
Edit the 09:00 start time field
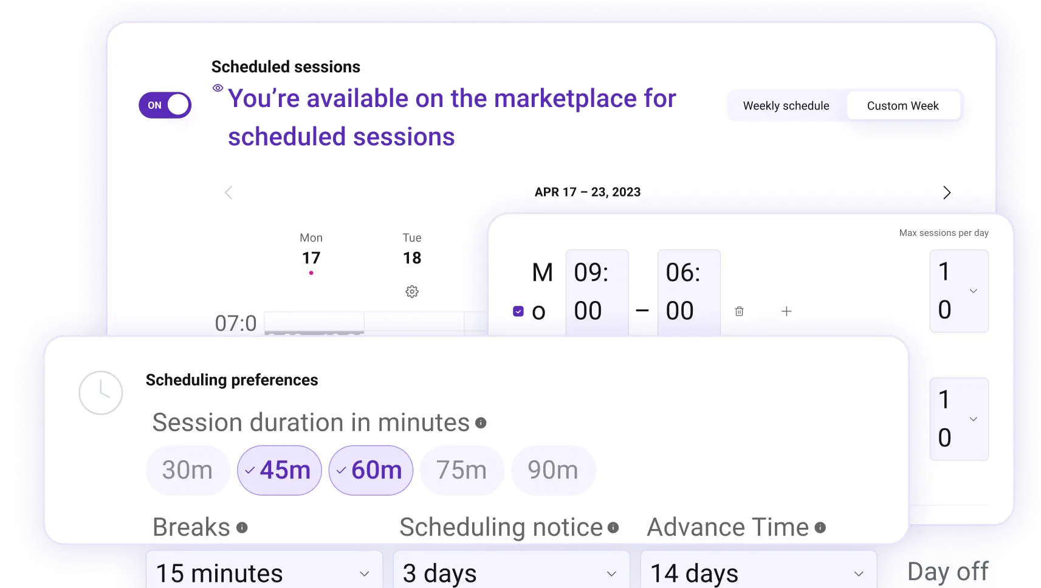pyautogui.click(x=596, y=292)
